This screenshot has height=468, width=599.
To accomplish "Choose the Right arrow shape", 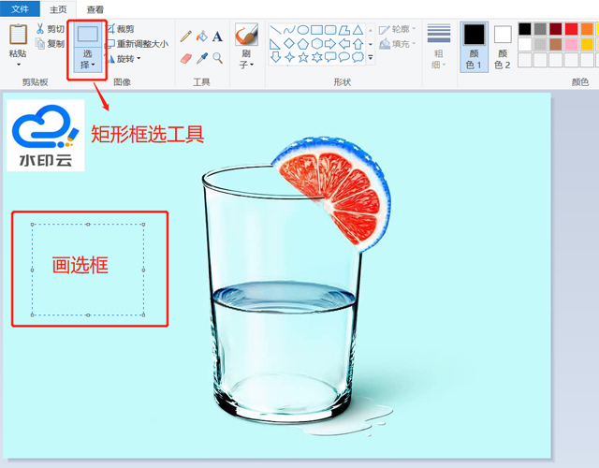I will click(330, 44).
